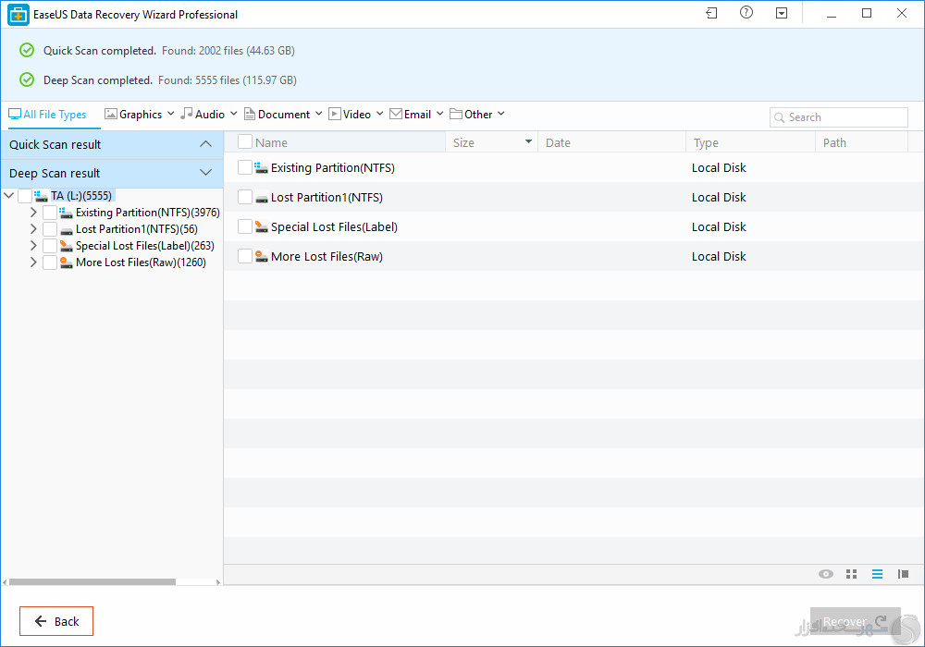
Task: Select the All File Types tab
Action: (48, 115)
